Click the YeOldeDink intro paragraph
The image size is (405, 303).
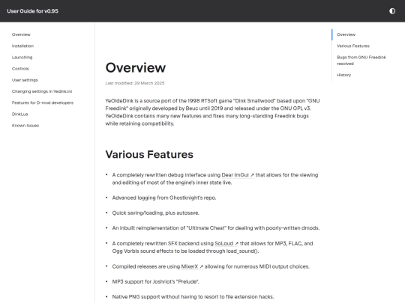click(212, 112)
